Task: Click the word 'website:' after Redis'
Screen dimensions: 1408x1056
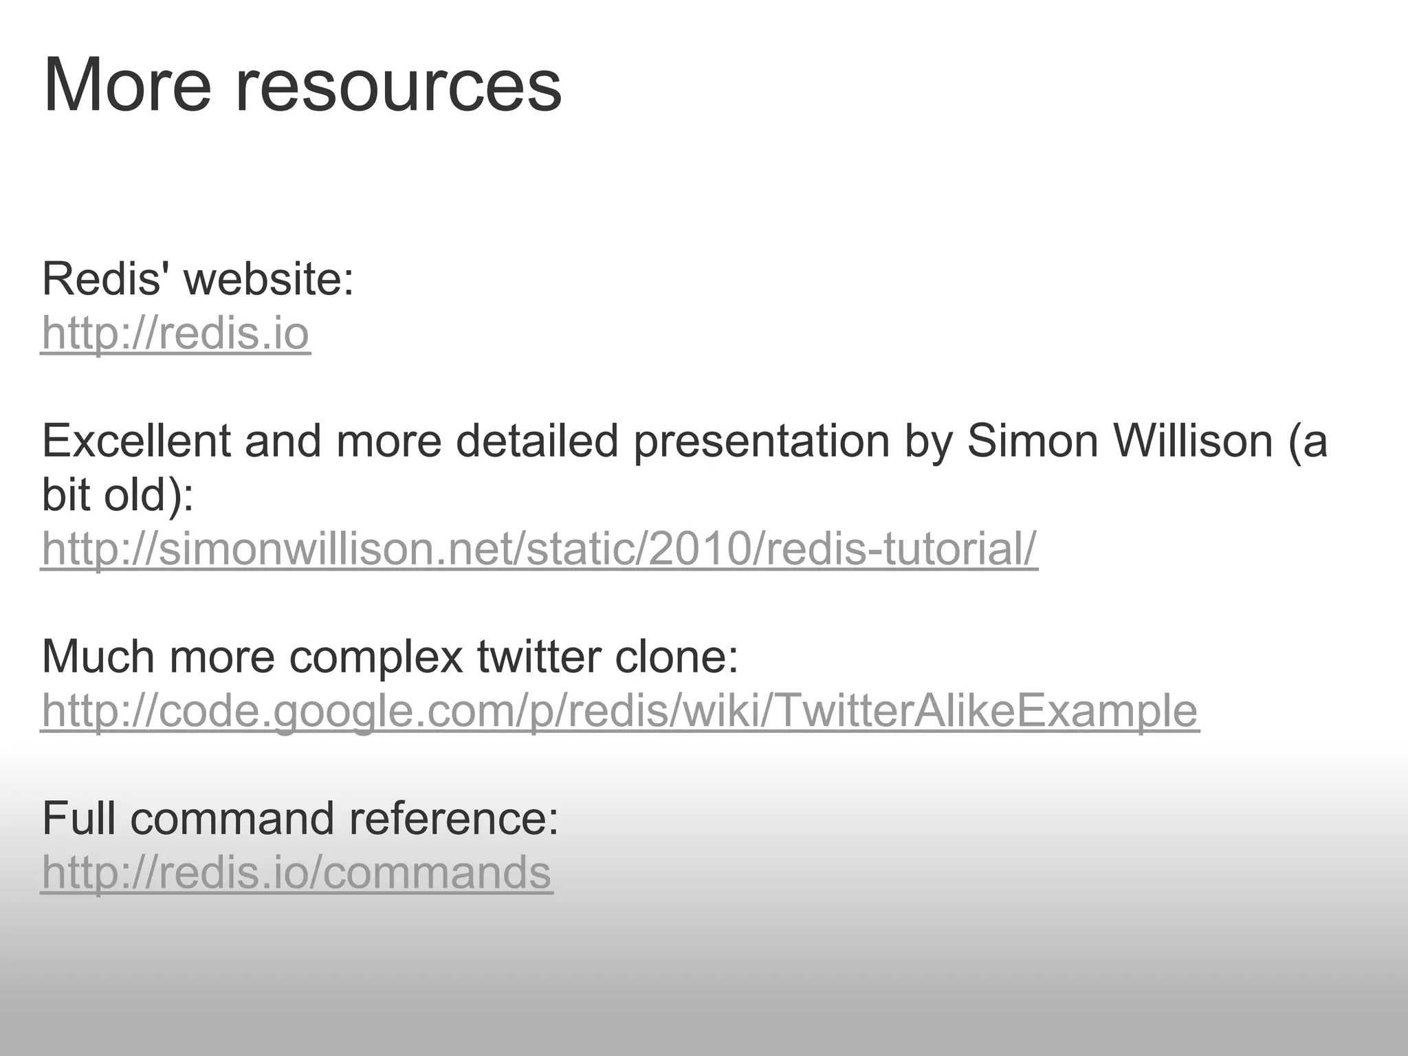Action: coord(269,280)
